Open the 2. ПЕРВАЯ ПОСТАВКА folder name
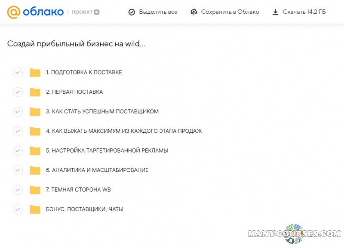This screenshot has width=344, height=248. 74,92
